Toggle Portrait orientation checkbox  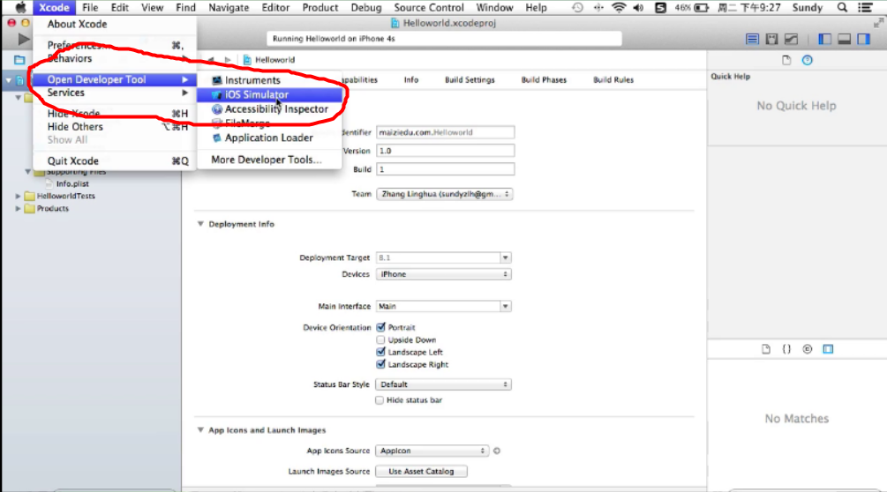coord(380,327)
